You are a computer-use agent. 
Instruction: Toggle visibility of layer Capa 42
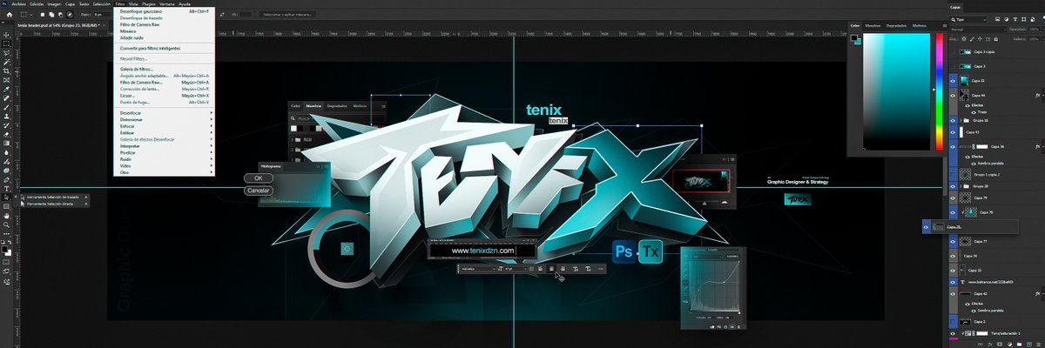[x=952, y=294]
